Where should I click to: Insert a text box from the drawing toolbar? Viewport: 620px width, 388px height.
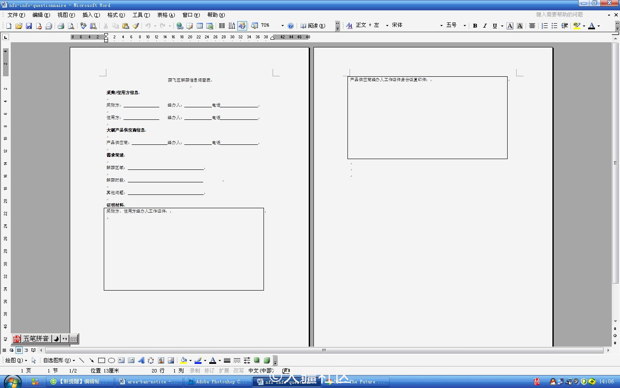click(x=121, y=360)
